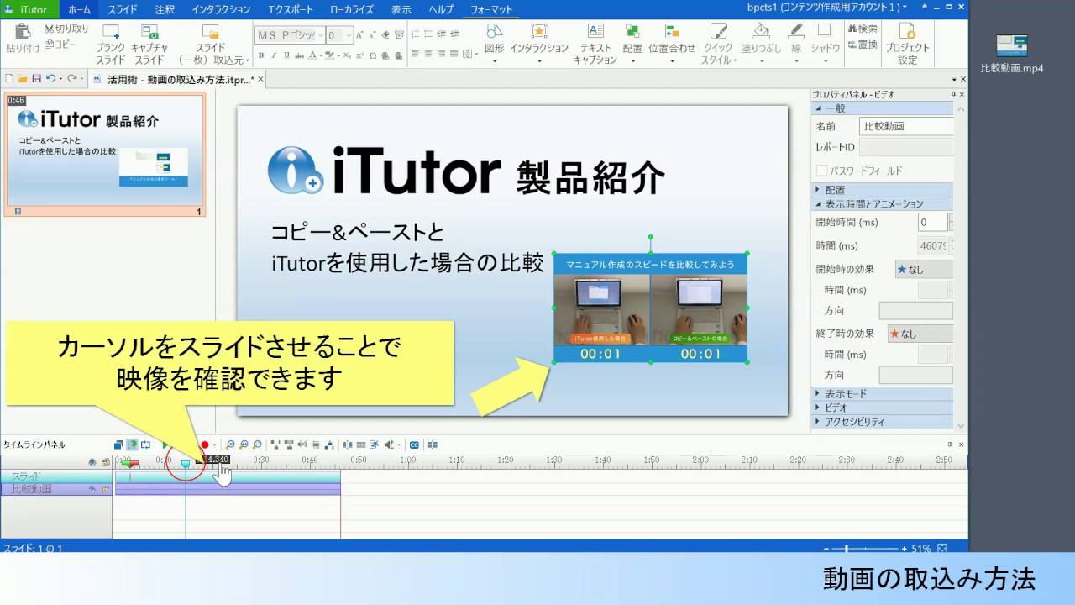Image resolution: width=1075 pixels, height=605 pixels.
Task: Expand the placement (配置) properties section
Action: coord(883,190)
